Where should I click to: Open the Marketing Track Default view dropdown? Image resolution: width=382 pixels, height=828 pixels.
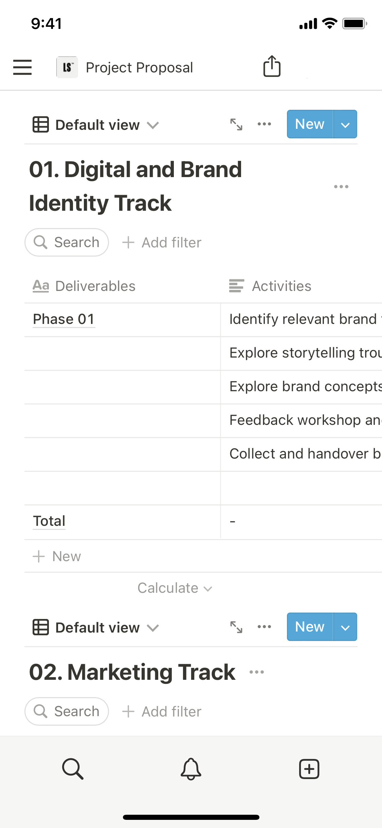click(96, 627)
